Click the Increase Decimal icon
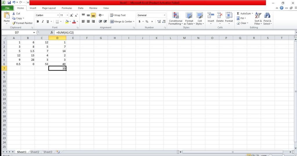 [159, 21]
